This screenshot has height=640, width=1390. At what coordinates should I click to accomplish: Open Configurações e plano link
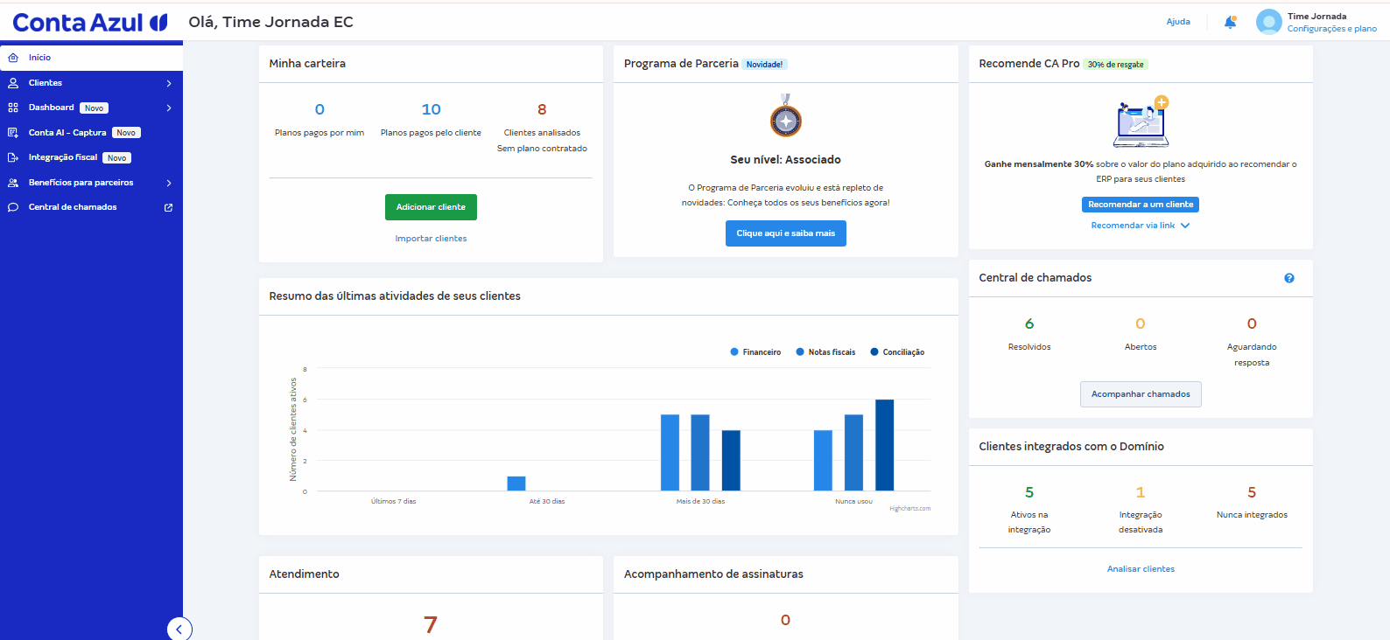coord(1331,29)
